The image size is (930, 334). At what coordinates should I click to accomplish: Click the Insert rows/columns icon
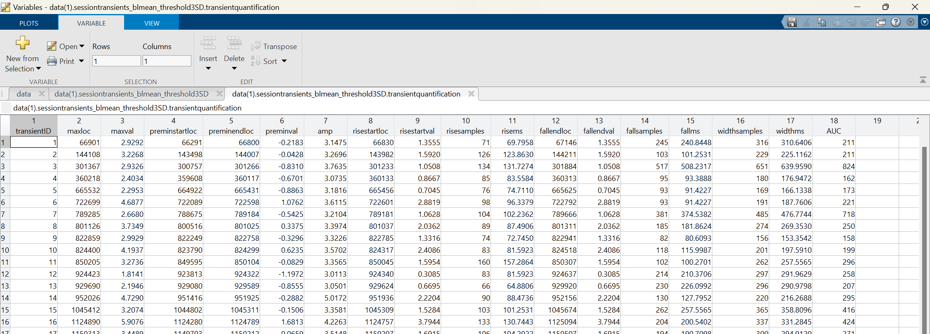pos(208,43)
